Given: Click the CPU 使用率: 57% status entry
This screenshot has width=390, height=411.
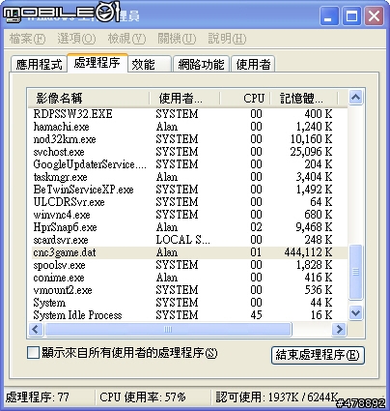Looking at the screenshot, I should [x=143, y=397].
